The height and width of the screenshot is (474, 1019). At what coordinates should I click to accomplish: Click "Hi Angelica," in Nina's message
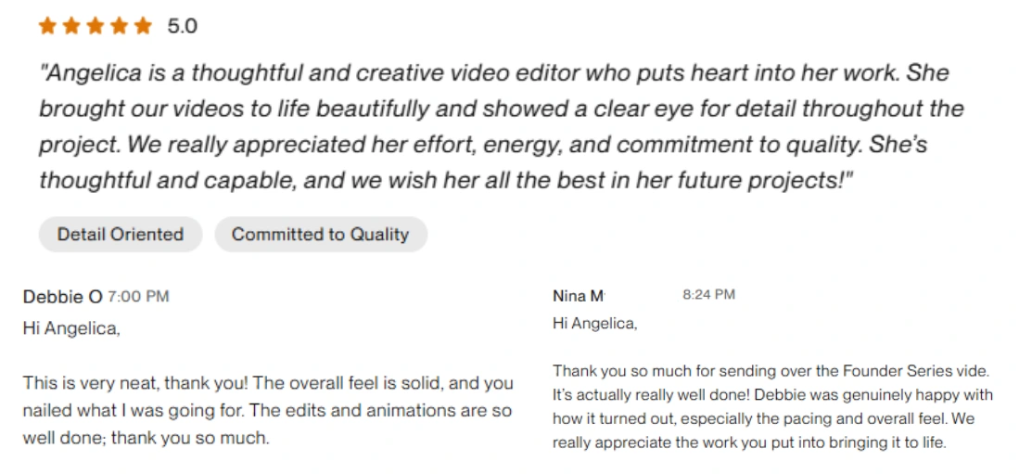pyautogui.click(x=594, y=324)
